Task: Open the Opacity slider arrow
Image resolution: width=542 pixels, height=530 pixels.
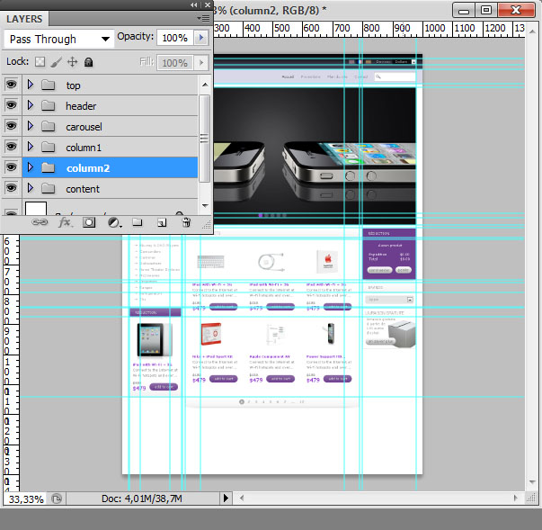Action: (x=201, y=38)
